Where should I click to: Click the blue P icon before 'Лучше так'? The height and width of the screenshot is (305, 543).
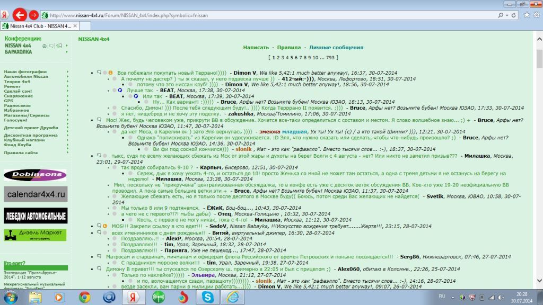(120, 90)
